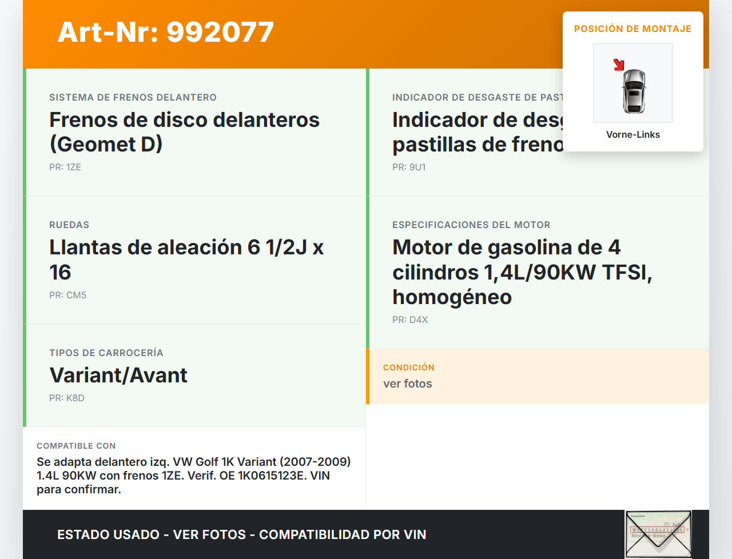Click the POSICIÓN DE MONTAJE title
Viewport: 732px width, 559px height.
pos(632,29)
